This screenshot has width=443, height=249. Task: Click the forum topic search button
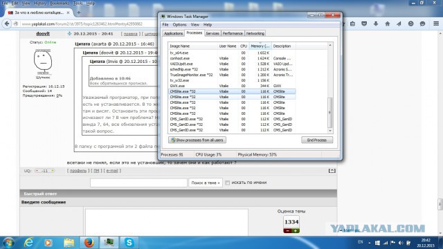point(206,183)
